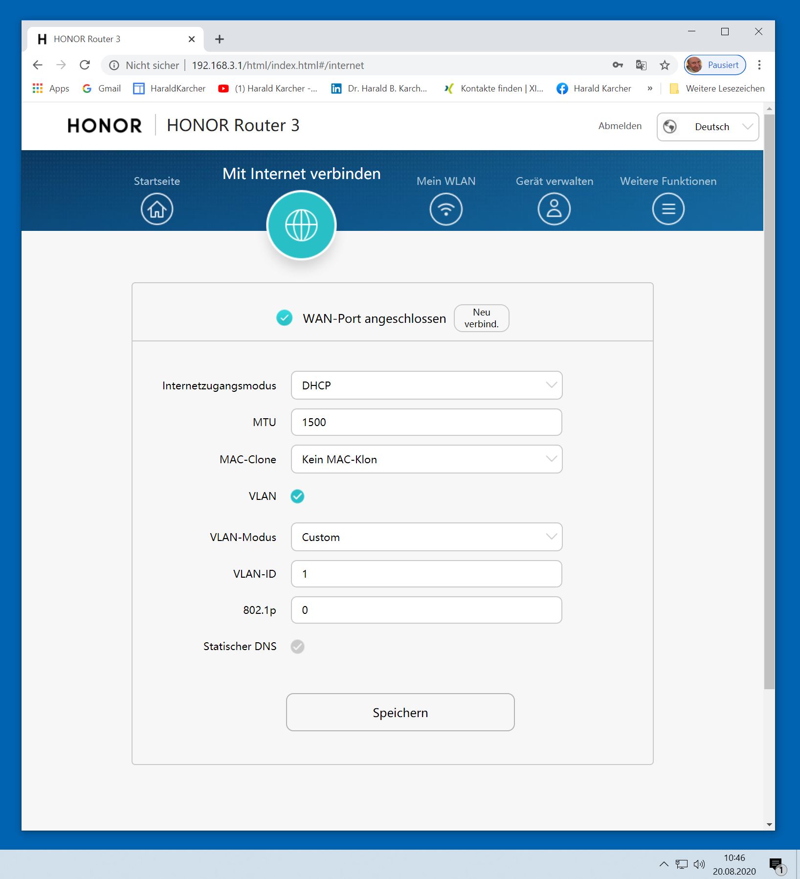
Task: Open the HaraldKarcher bookmark
Action: pyautogui.click(x=170, y=89)
